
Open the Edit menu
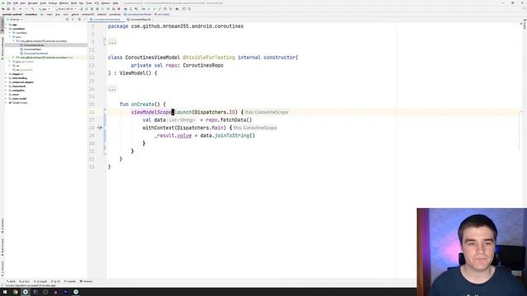click(16, 3)
